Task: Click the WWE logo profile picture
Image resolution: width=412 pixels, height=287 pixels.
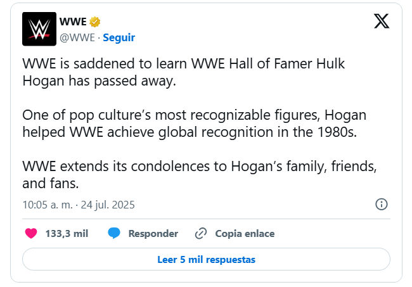Action: click(39, 29)
